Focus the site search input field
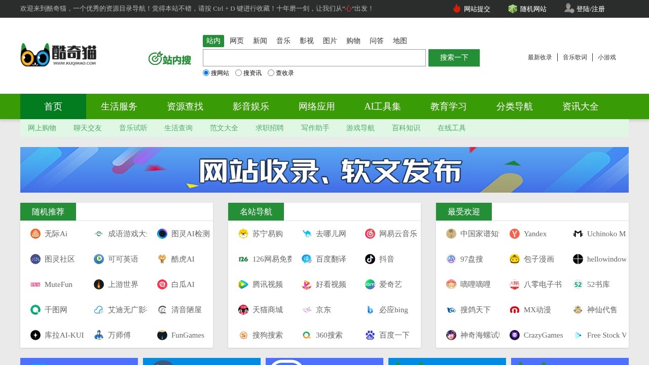This screenshot has width=649, height=365. [314, 58]
